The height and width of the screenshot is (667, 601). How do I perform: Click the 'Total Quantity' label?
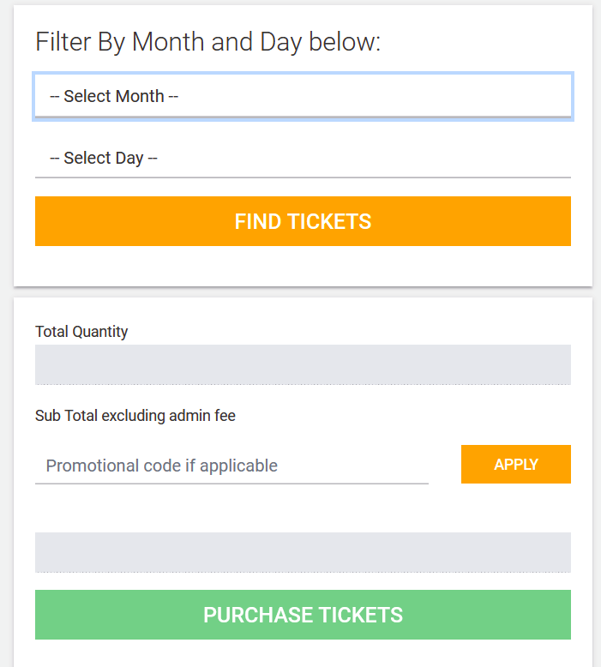click(x=81, y=332)
